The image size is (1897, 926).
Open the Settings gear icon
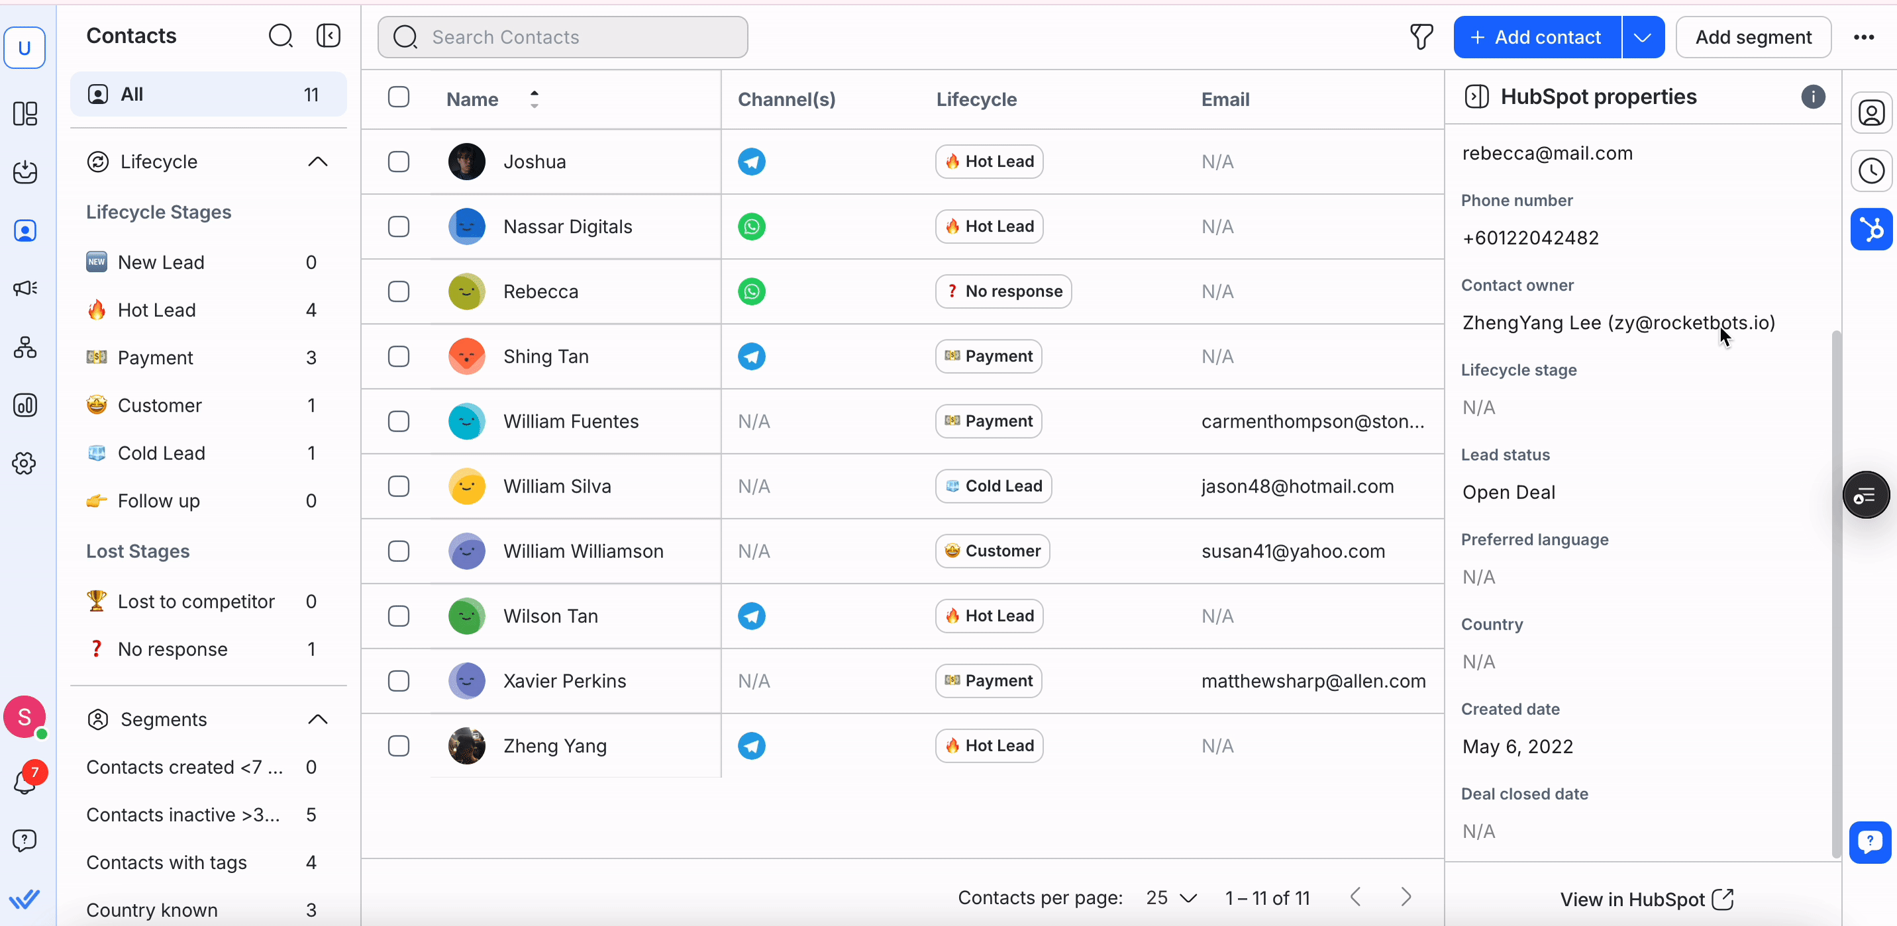[25, 463]
